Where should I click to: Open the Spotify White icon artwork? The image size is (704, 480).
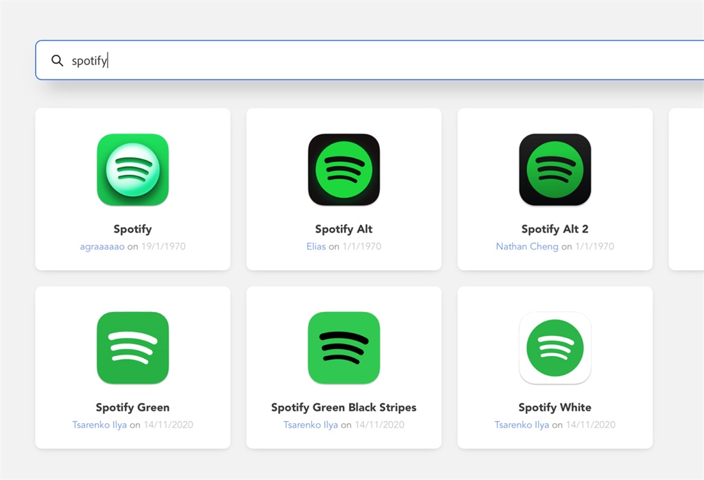tap(555, 348)
